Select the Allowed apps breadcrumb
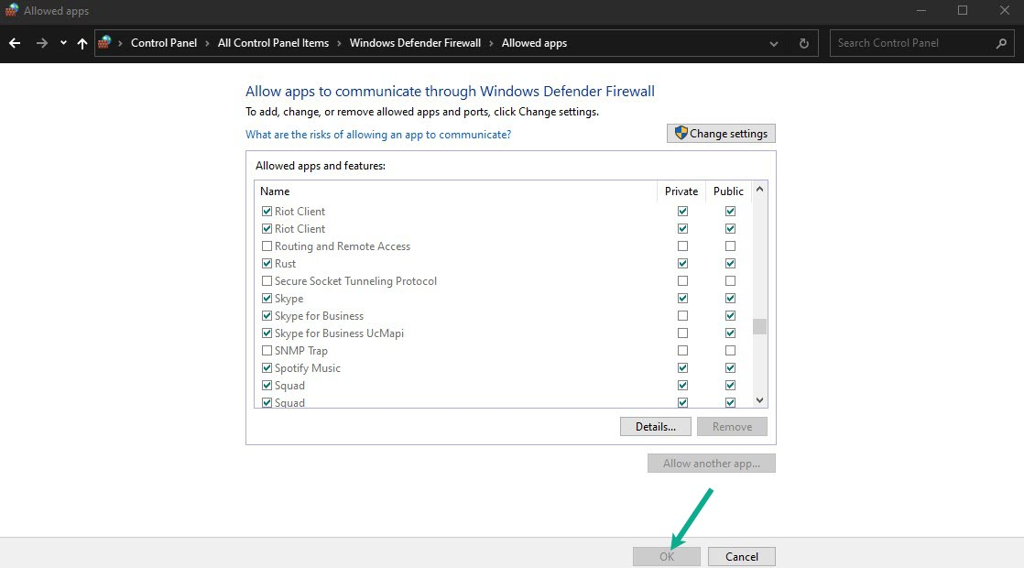 [x=534, y=43]
